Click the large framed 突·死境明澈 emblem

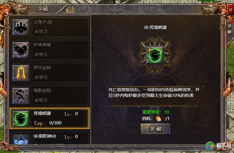[x=155, y=55]
